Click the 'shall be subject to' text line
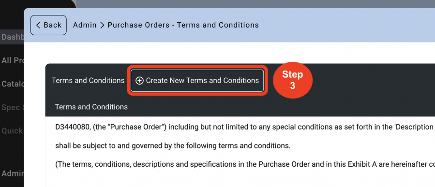Viewport: 435px width, 187px height. [173, 146]
